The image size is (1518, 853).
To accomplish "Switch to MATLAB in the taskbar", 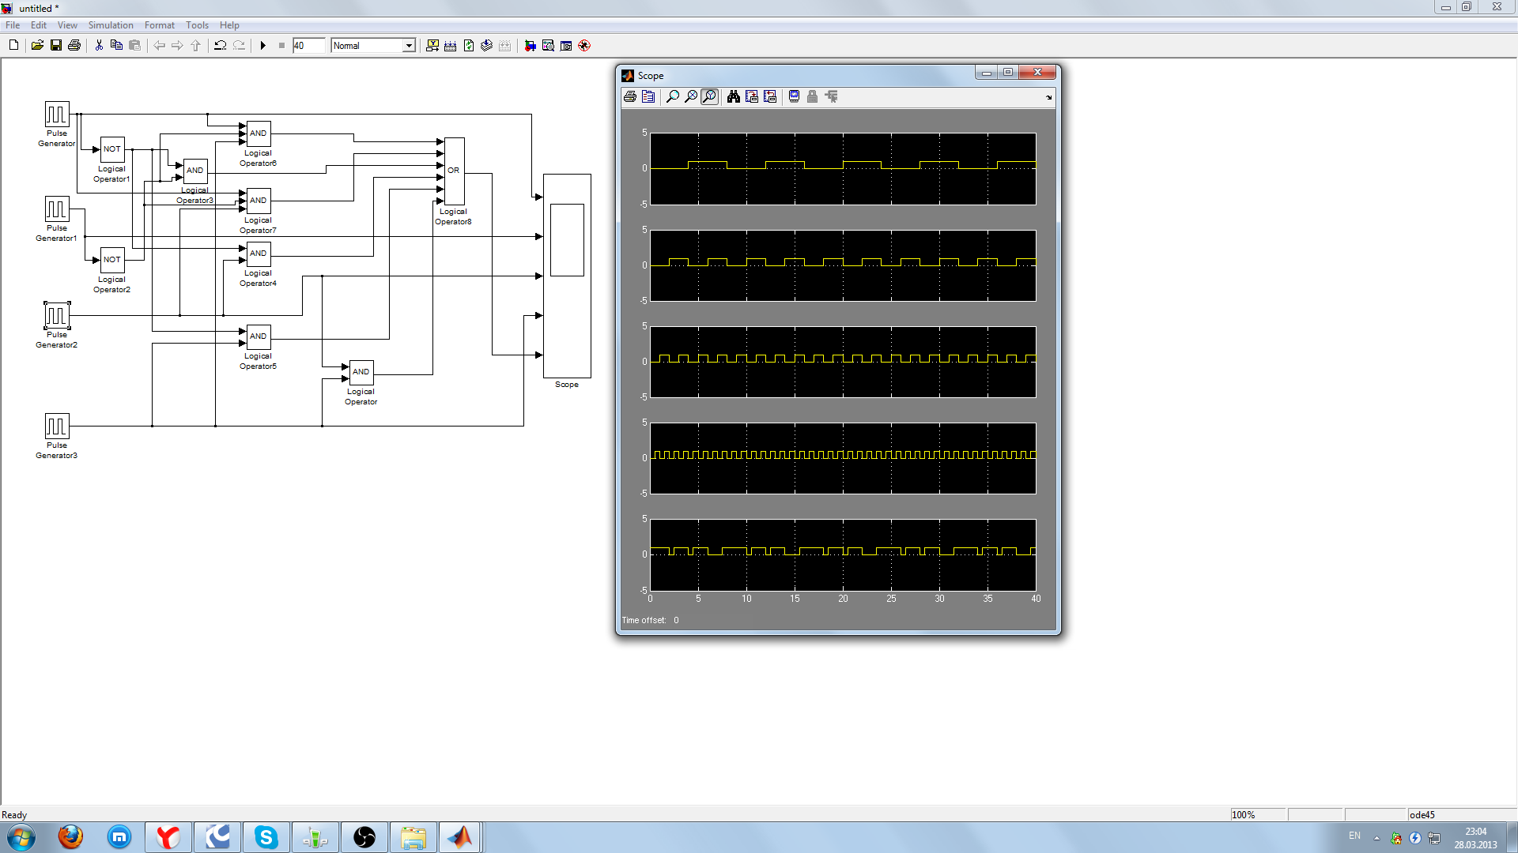I will [461, 837].
